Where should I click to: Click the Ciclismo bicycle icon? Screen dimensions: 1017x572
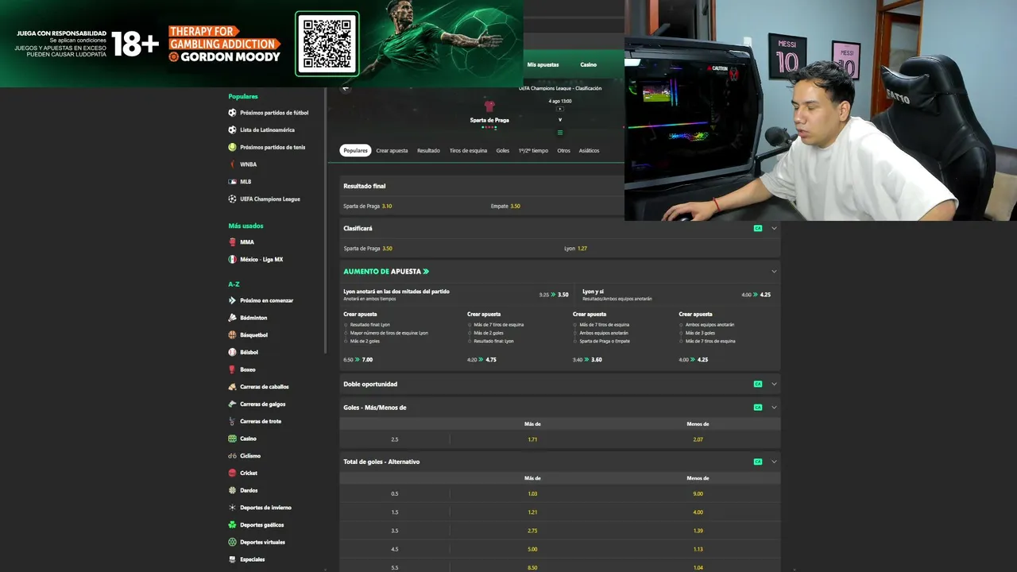(x=232, y=456)
